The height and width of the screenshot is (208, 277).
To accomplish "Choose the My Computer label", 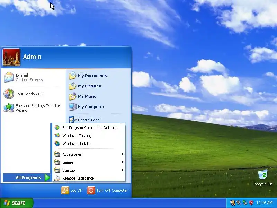I will 91,107.
